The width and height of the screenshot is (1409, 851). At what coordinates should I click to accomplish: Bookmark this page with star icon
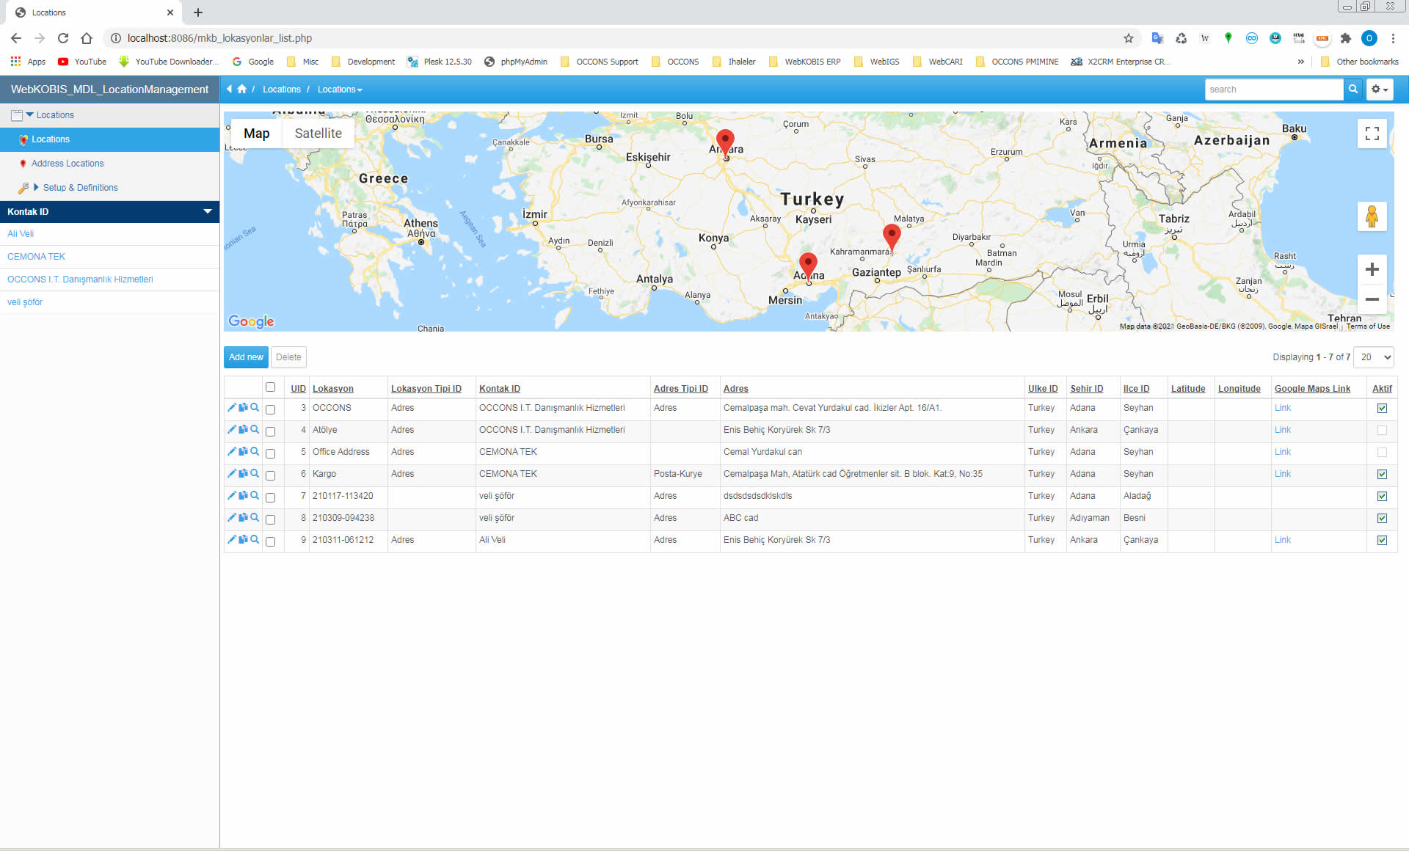(x=1129, y=38)
